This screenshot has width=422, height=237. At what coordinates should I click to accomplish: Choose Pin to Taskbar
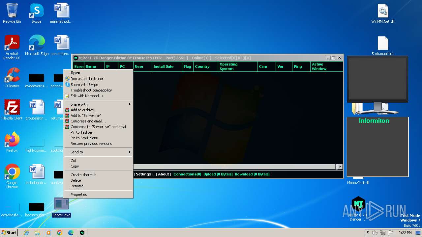[x=98, y=132]
